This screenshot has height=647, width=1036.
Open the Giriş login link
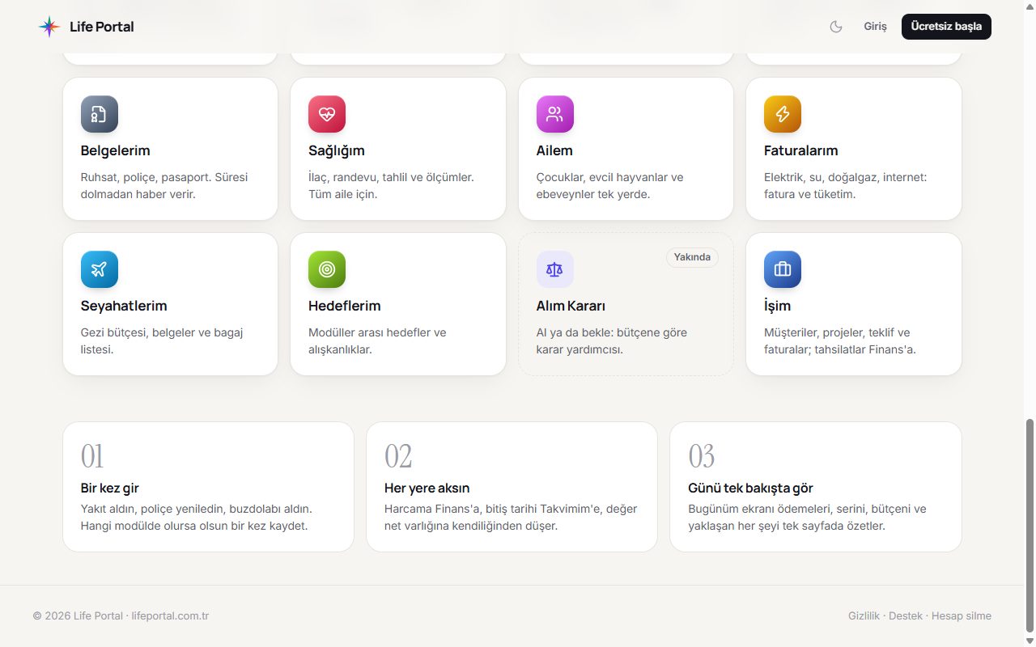point(875,27)
